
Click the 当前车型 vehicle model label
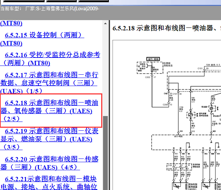[x=50, y=9]
